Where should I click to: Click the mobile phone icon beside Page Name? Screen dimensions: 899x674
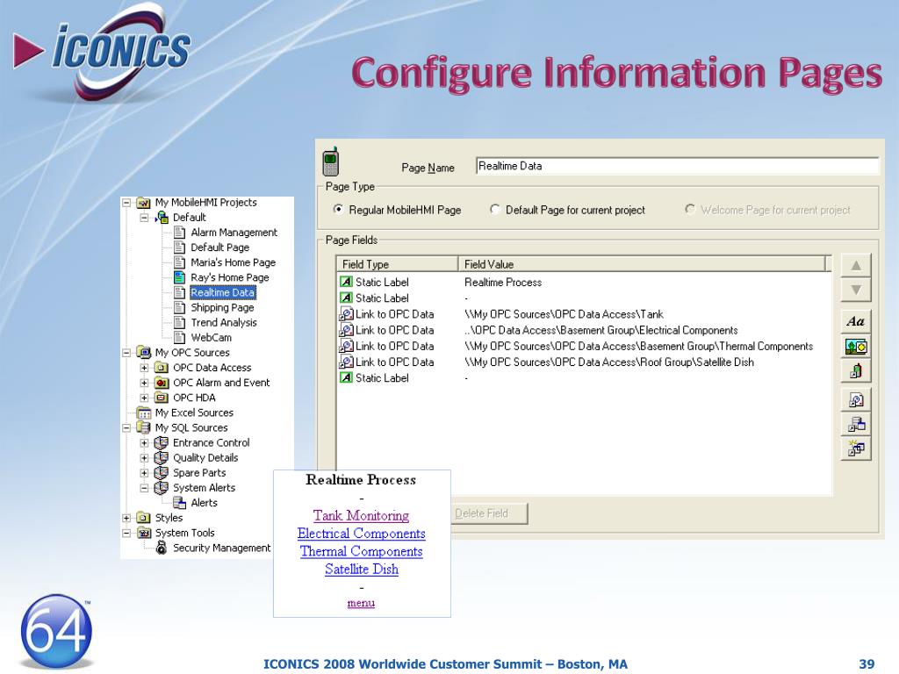coord(330,161)
